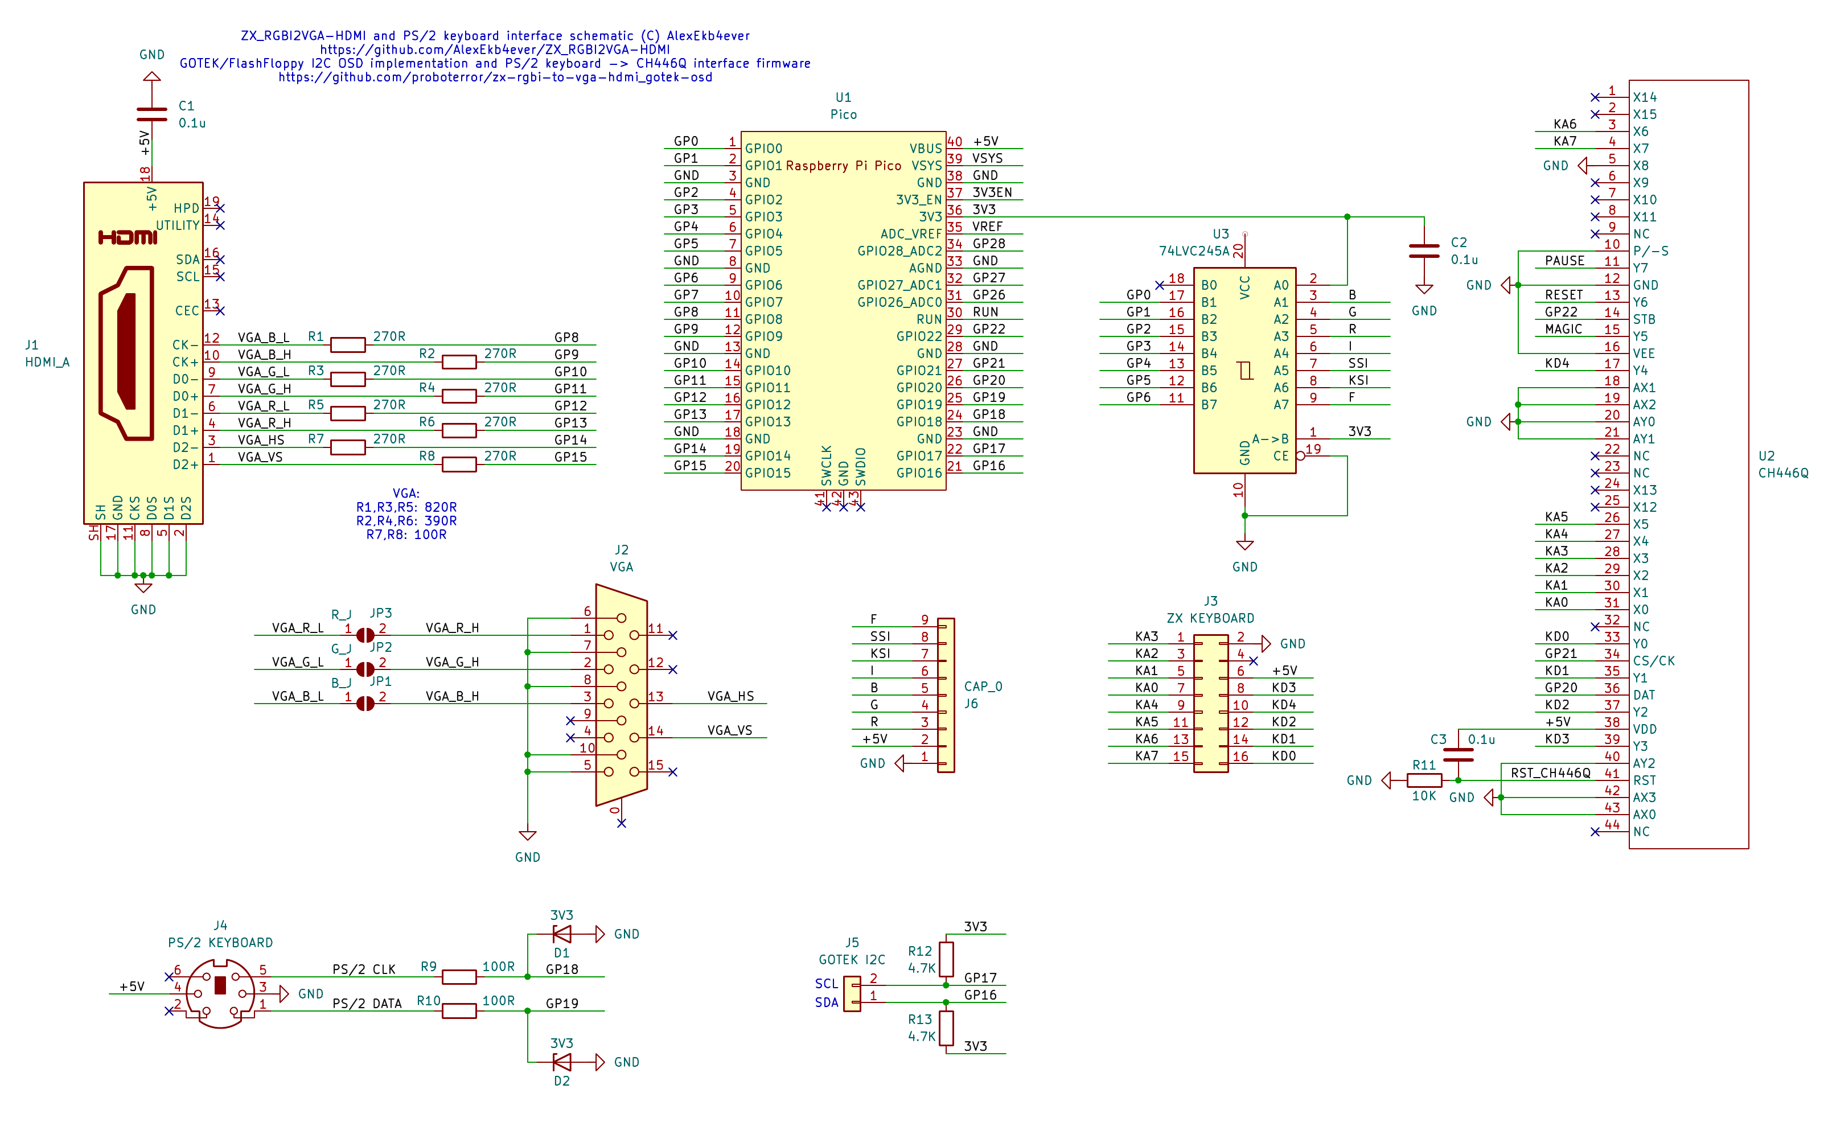
Task: Click the HDMI logo on connector J1
Action: 128,237
